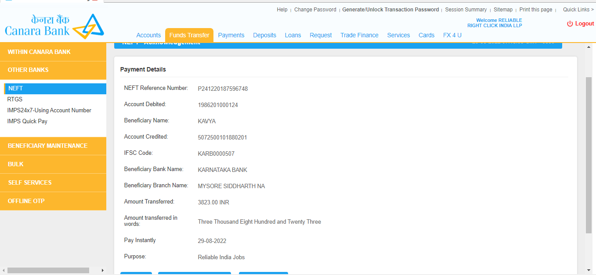Open Session Summary
596x275 pixels.
[x=466, y=10]
